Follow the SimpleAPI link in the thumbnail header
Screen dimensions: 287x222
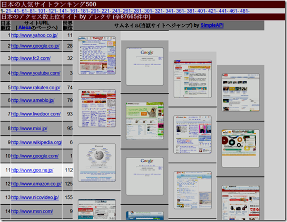(x=212, y=25)
